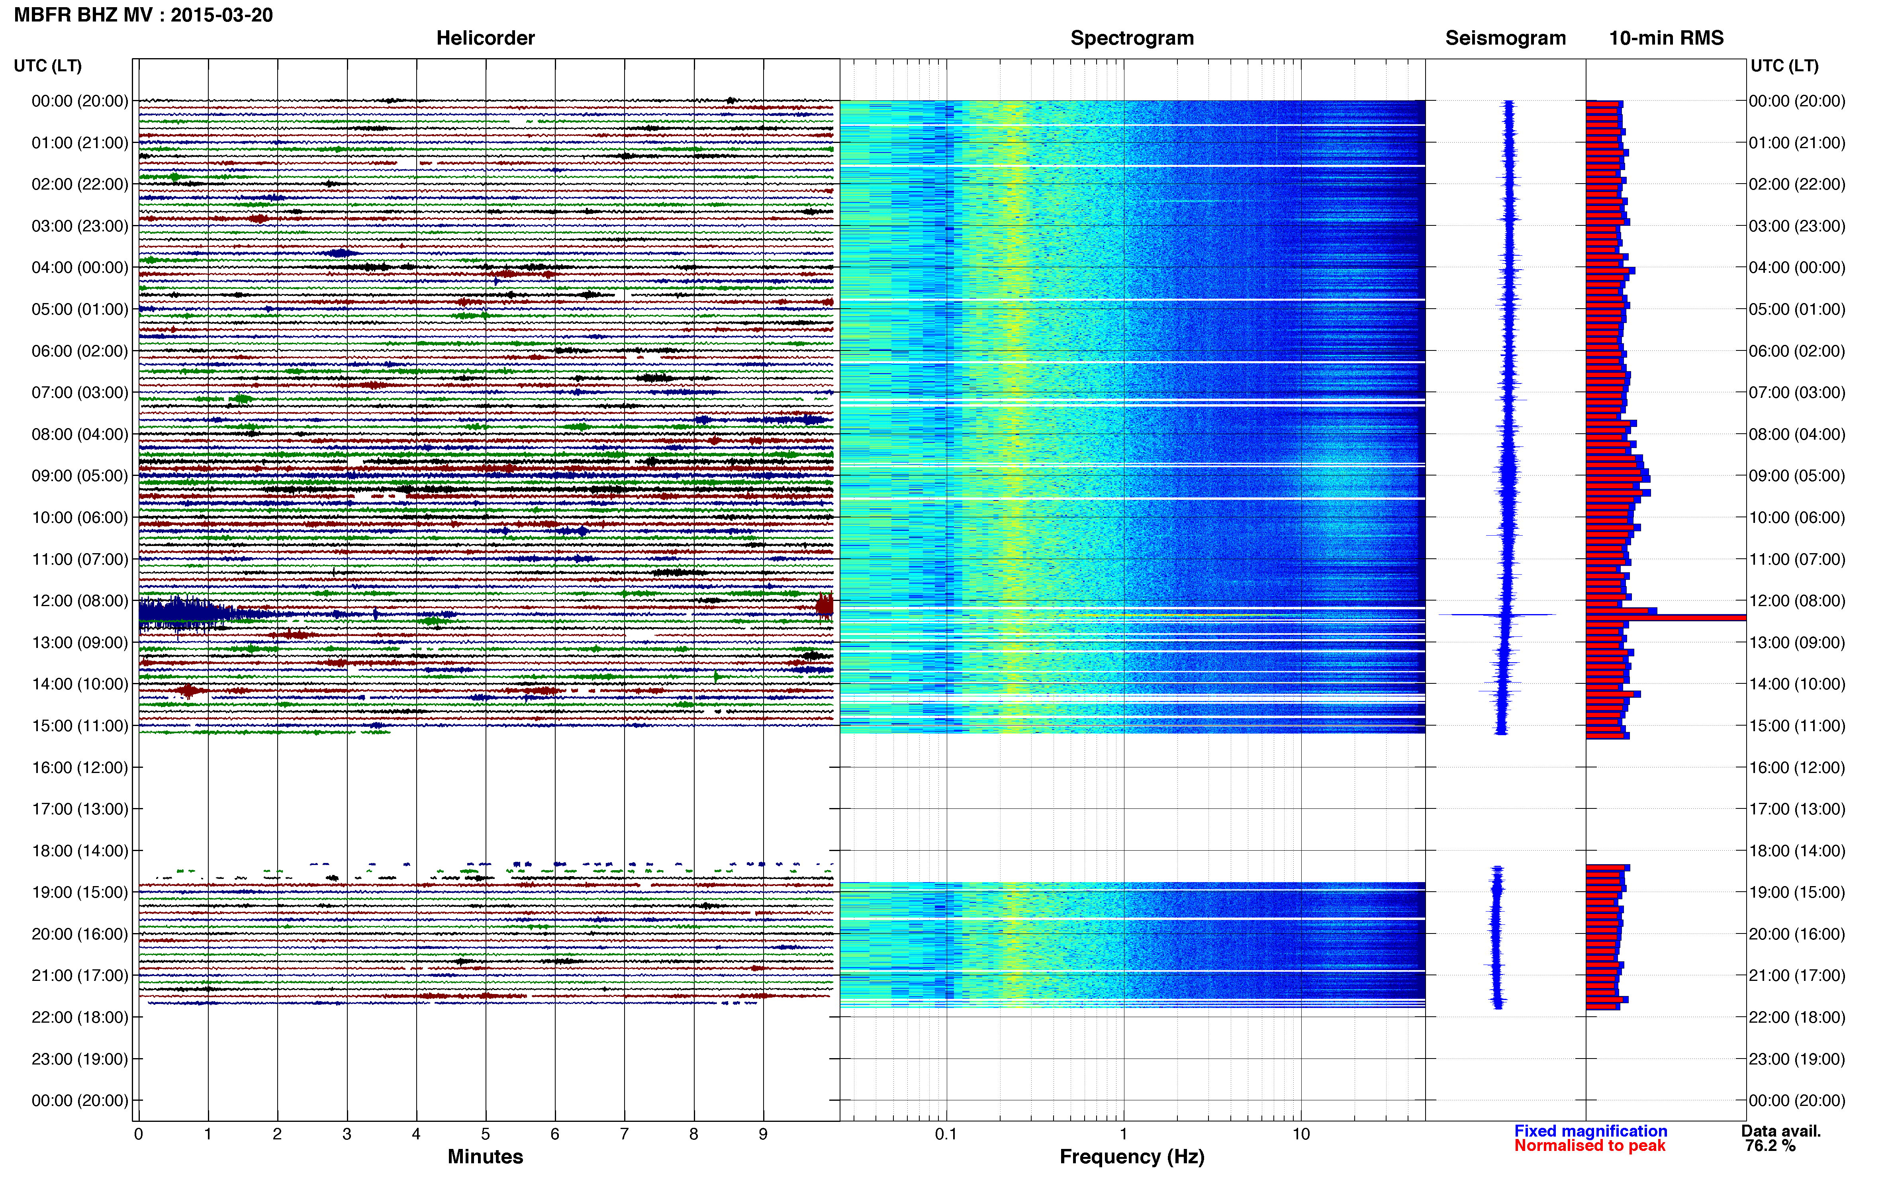
Task: Click '15:00 (11:00)' on the Helicorder time axis
Action: [80, 726]
